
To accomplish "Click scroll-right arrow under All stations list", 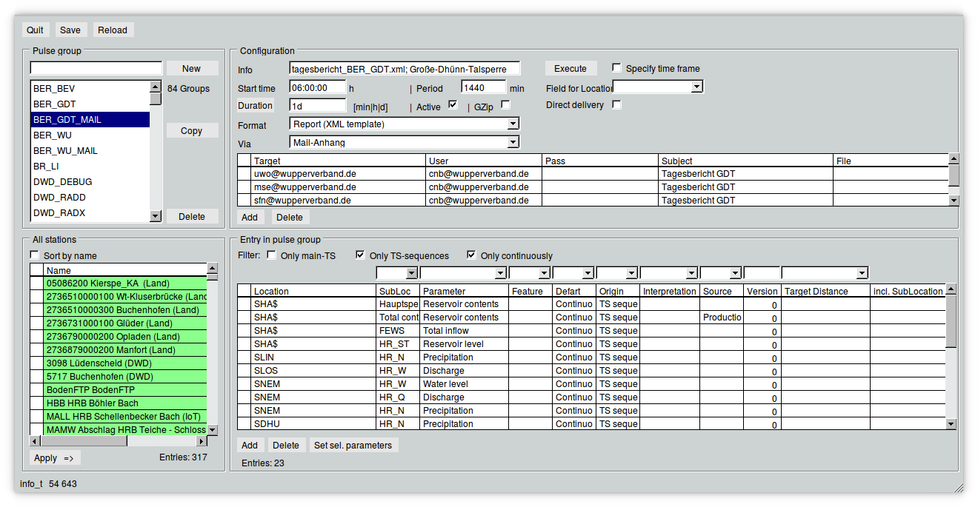I will coord(201,441).
